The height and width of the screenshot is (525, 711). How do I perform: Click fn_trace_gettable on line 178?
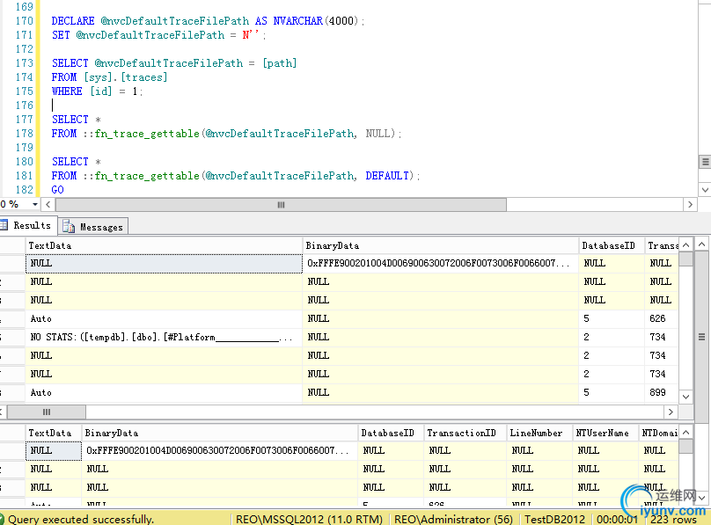click(x=147, y=134)
